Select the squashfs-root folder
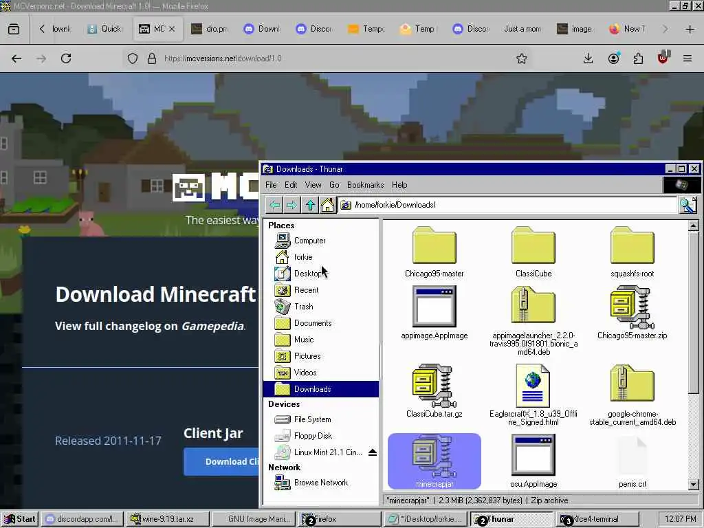This screenshot has height=528, width=704. [632, 245]
